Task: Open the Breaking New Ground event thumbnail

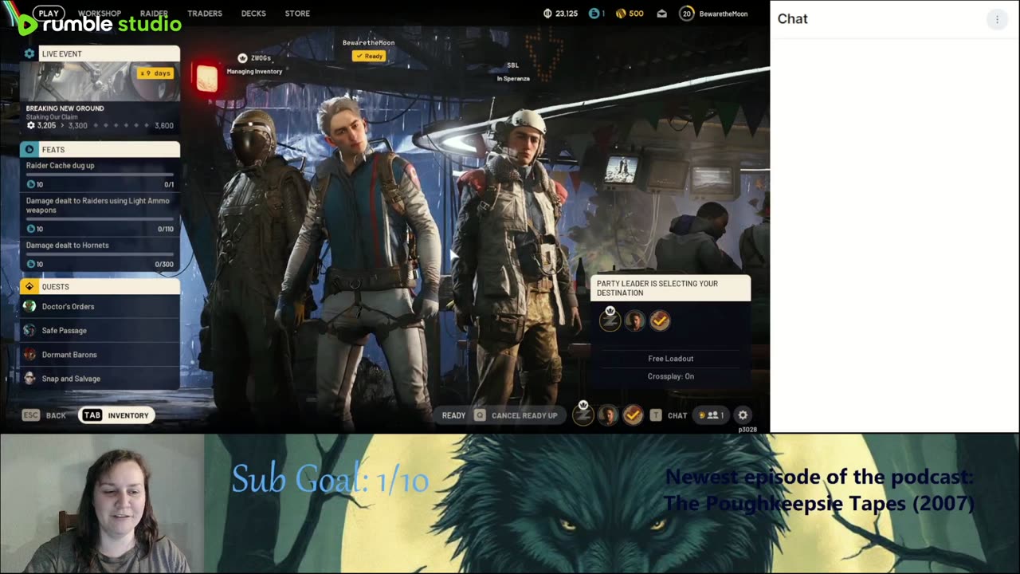Action: click(x=100, y=82)
